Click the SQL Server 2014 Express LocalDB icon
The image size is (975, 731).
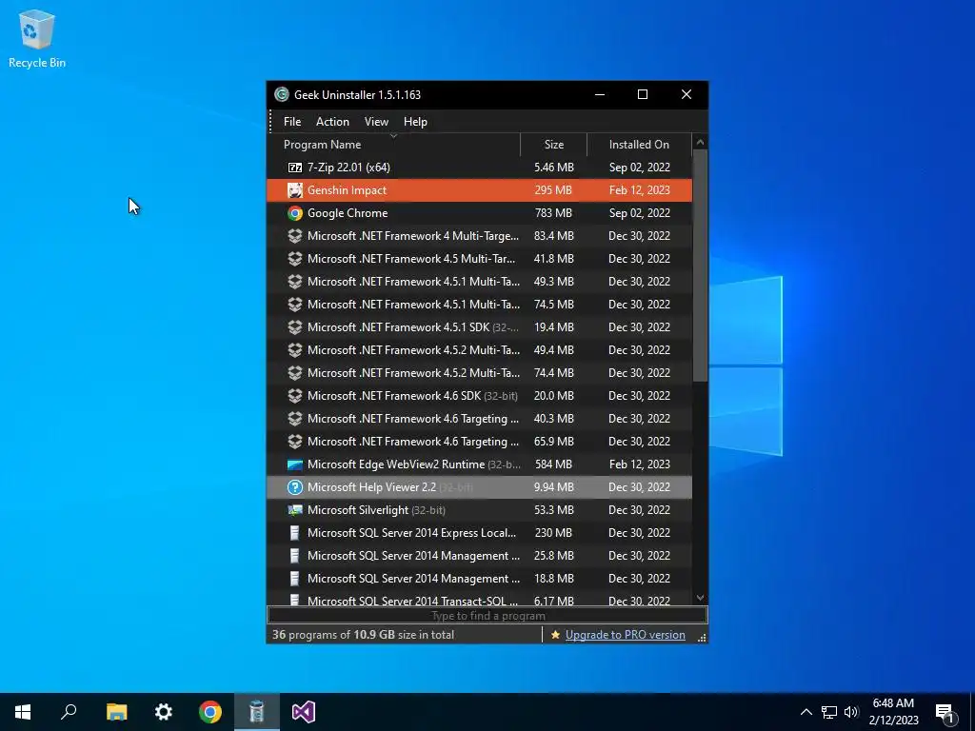295,533
